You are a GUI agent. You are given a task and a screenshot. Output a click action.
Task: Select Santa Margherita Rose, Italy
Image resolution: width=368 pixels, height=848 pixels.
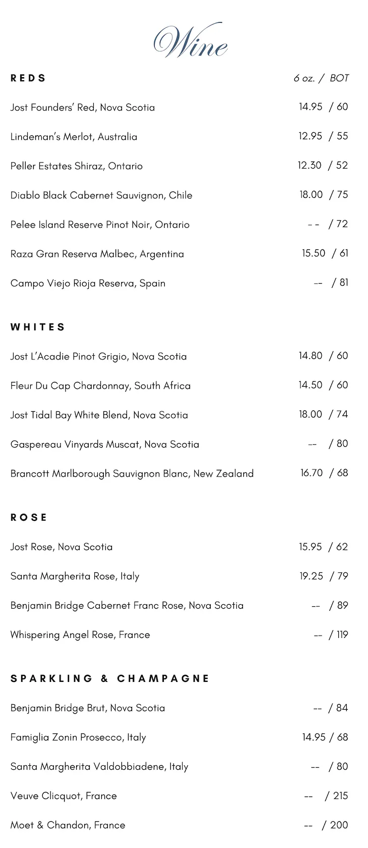75,576
